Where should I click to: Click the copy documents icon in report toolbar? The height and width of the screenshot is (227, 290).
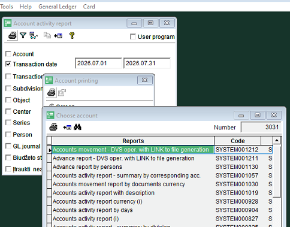tap(47, 35)
